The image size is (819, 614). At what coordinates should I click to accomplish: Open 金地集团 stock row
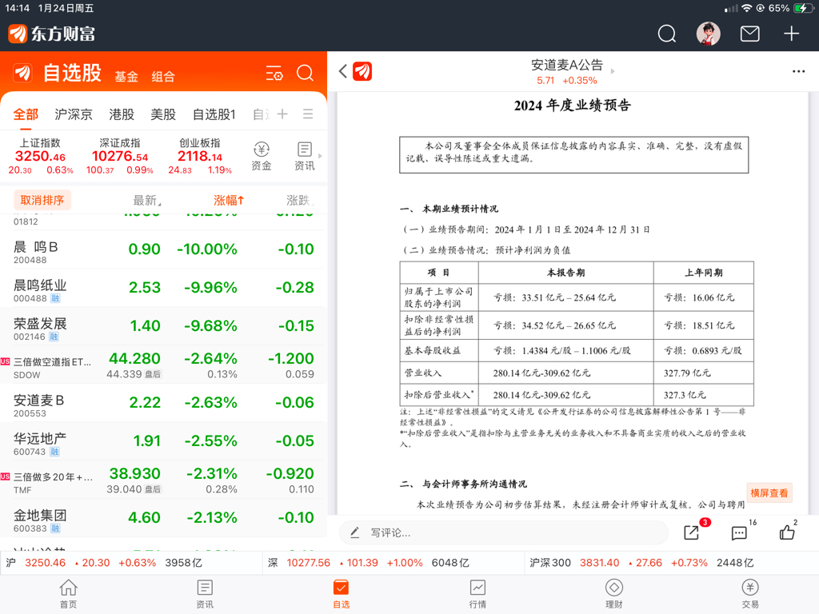pos(163,518)
